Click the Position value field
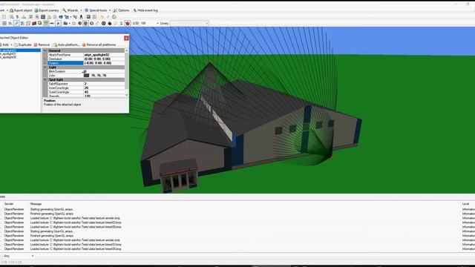The image size is (475, 267). 104,63
